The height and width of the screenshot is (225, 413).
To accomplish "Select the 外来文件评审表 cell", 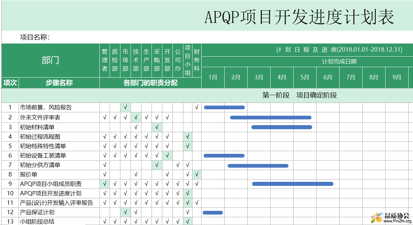I will click(x=59, y=117).
